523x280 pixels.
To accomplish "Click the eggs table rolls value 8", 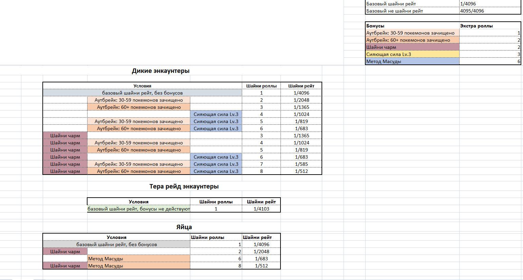I will click(x=216, y=266).
